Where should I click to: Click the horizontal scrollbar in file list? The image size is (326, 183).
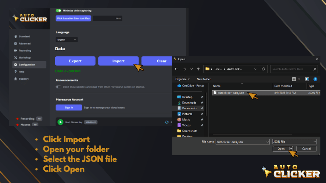[x=252, y=135]
